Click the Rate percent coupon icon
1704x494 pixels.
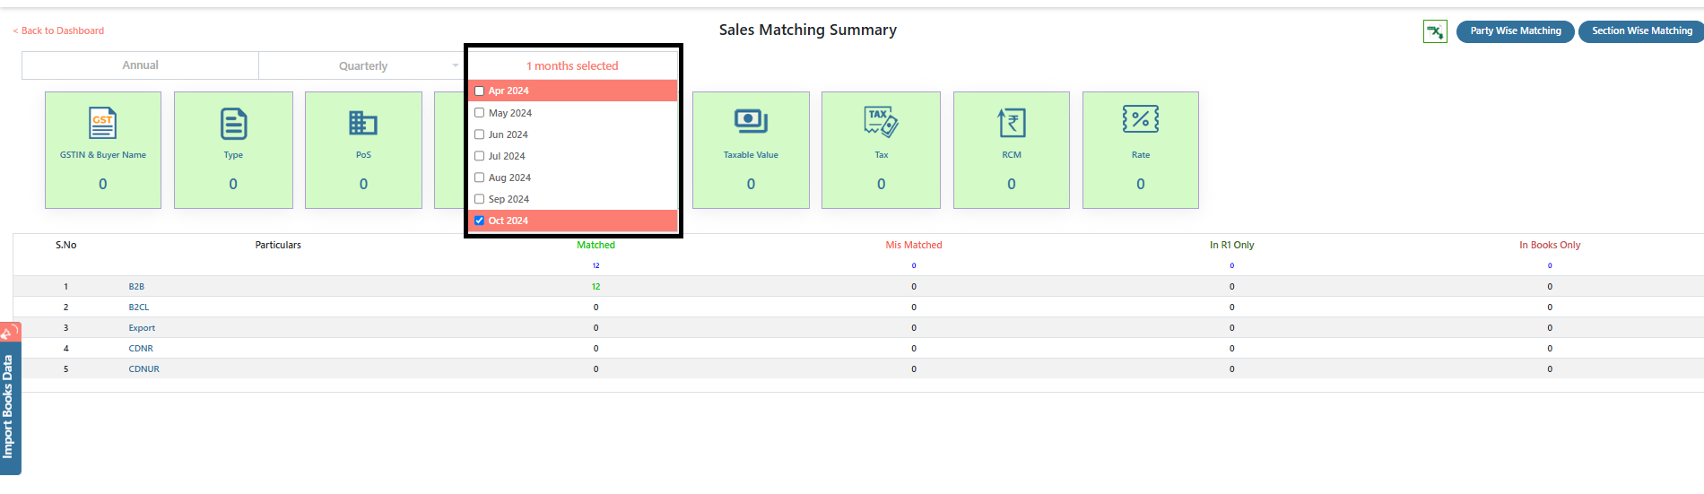coord(1141,118)
